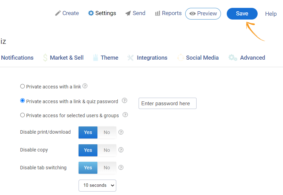Click help icon for selected users & groups
283x195 pixels.
pyautogui.click(x=125, y=115)
